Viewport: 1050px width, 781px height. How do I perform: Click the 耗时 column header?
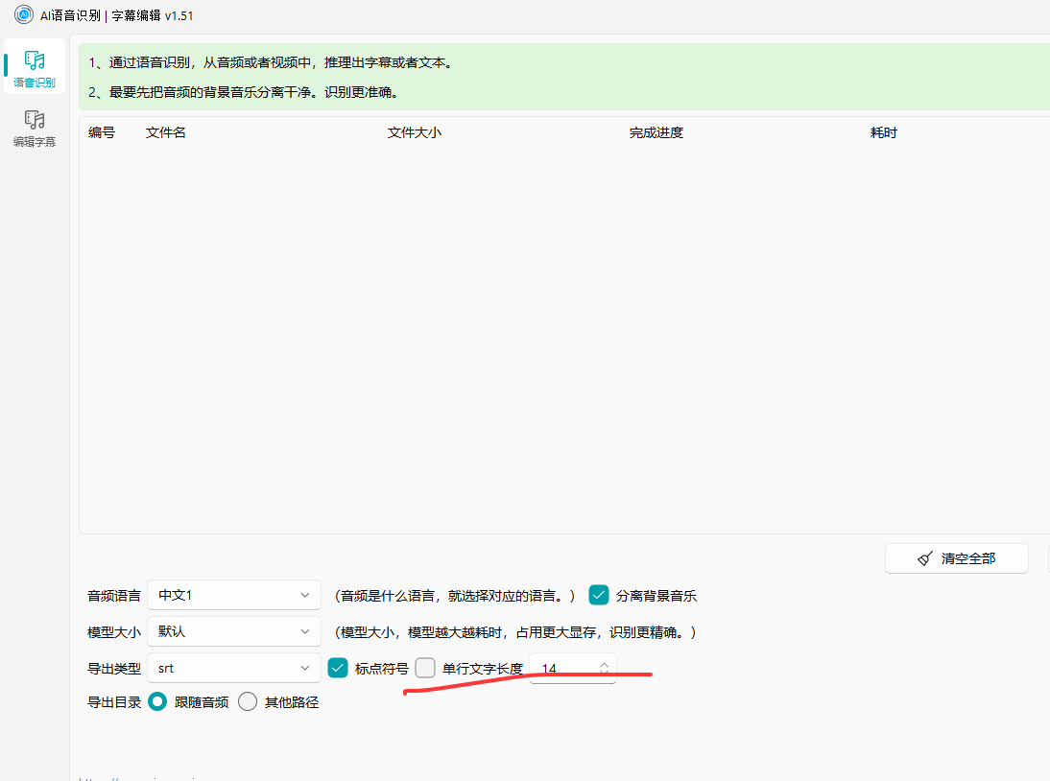point(883,132)
